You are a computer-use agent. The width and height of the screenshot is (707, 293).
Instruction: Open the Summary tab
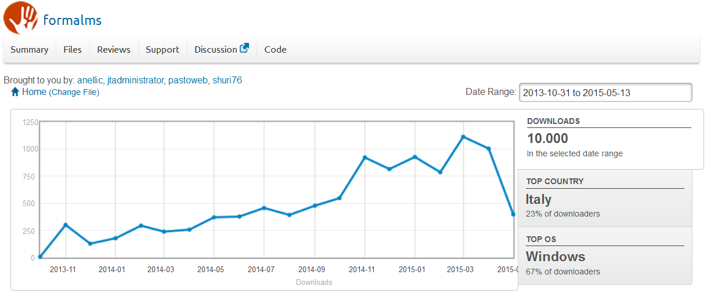tap(29, 50)
